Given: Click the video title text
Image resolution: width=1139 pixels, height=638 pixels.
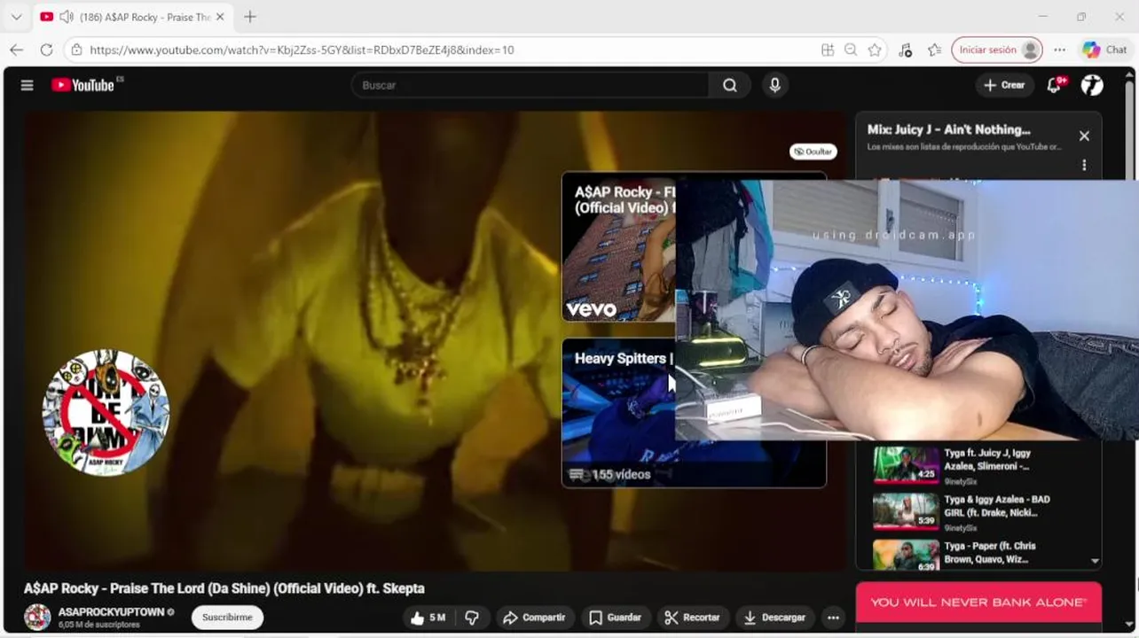Looking at the screenshot, I should [x=224, y=588].
